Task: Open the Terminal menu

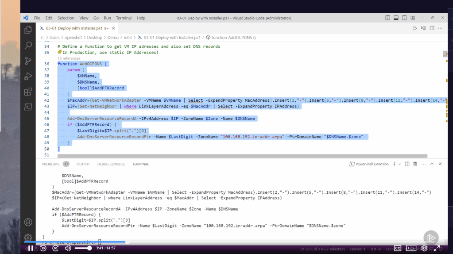Action: (x=124, y=18)
